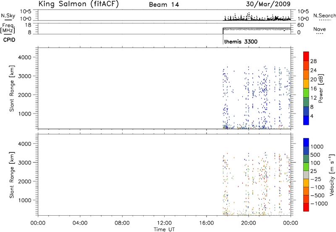Click the bottom red Velocity colorbar segment
Viewport: 336px width, 232px height.
(x=306, y=207)
